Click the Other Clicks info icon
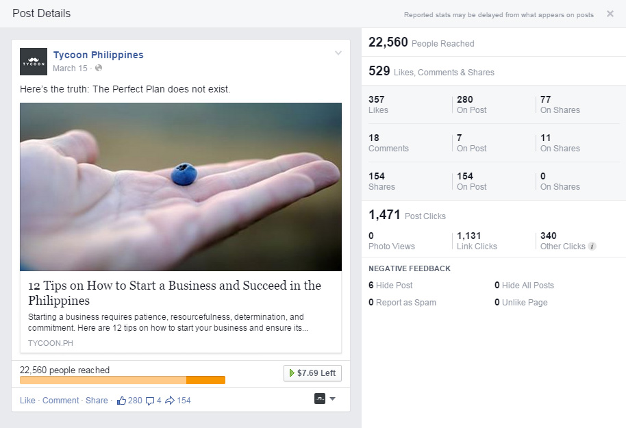Image resolution: width=626 pixels, height=428 pixels. (592, 247)
